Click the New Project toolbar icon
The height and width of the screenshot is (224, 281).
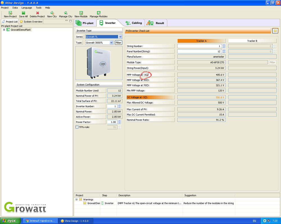(10, 13)
